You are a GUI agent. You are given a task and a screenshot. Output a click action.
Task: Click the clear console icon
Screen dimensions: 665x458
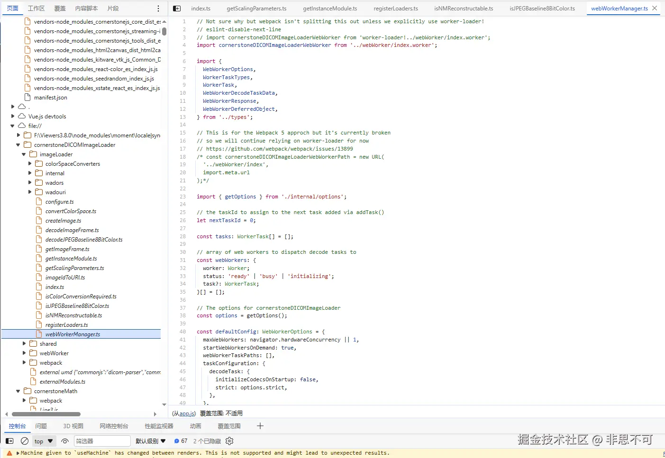25,441
